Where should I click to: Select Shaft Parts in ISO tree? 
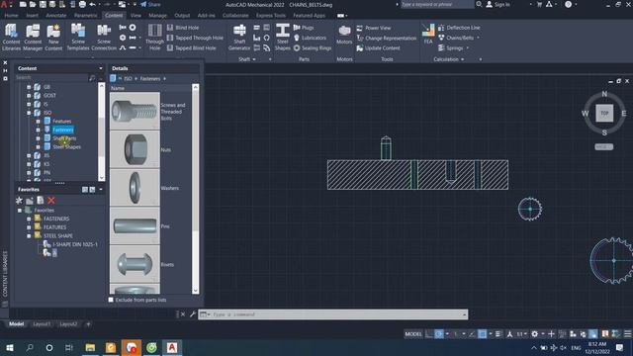click(x=64, y=138)
